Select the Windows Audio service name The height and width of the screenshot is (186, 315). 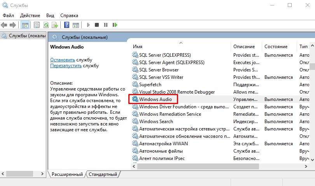[x=156, y=99]
